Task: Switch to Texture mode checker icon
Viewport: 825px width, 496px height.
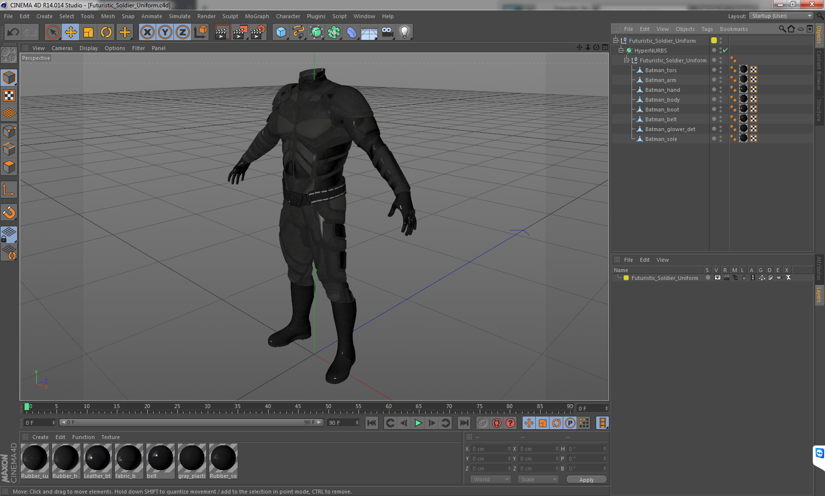Action: [x=9, y=95]
